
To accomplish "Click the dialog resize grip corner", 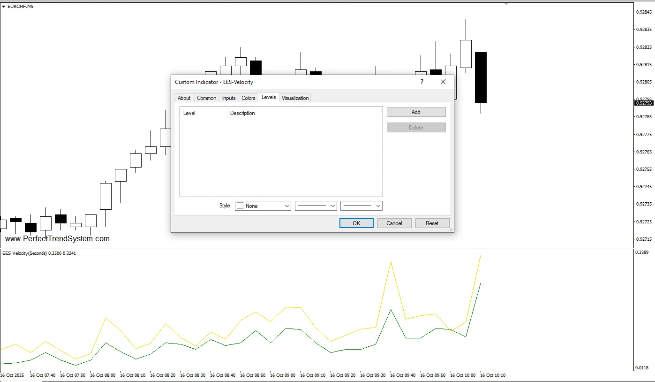I will [x=451, y=230].
